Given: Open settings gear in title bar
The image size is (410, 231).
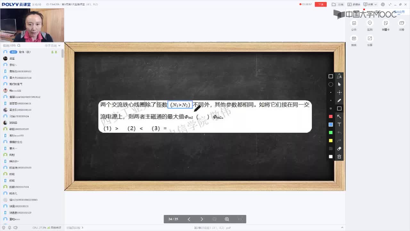Looking at the screenshot, I should coord(383,4).
